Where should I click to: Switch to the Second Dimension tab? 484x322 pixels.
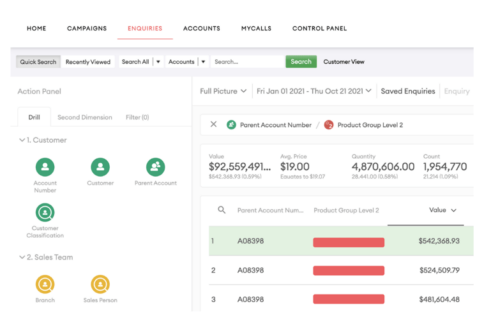pyautogui.click(x=84, y=117)
